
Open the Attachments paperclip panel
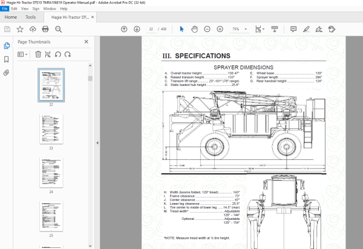tap(7, 73)
